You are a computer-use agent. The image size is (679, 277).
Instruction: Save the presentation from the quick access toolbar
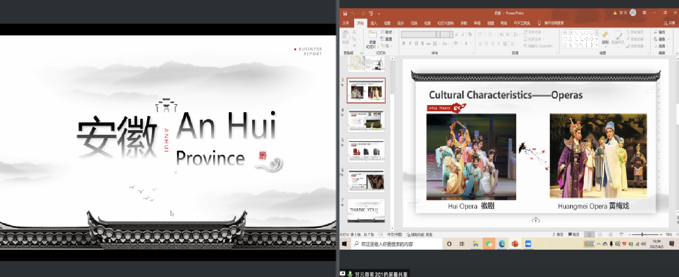click(x=345, y=14)
